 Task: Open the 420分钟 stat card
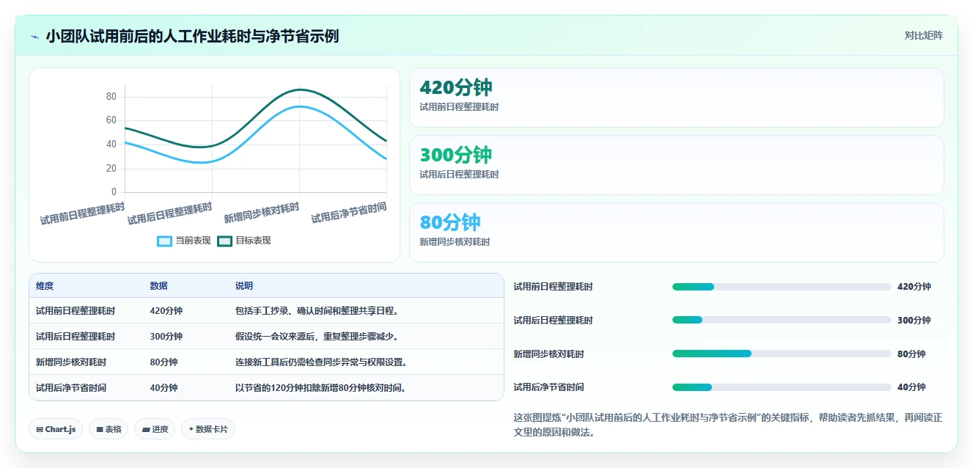[x=676, y=98]
